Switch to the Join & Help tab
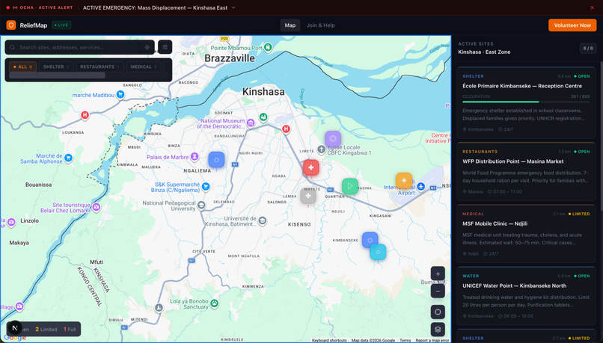Screen dimensions: 603x343 (x=320, y=25)
